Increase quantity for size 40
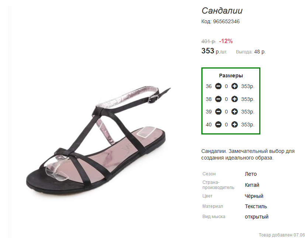Image resolution: width=305 pixels, height=238 pixels. coord(235,125)
